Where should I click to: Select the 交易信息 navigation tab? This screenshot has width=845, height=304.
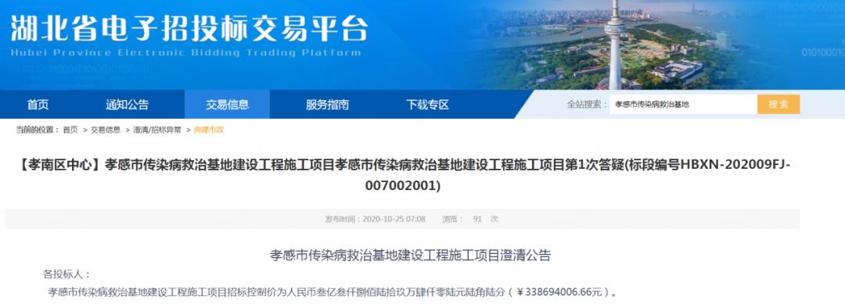[x=227, y=105]
